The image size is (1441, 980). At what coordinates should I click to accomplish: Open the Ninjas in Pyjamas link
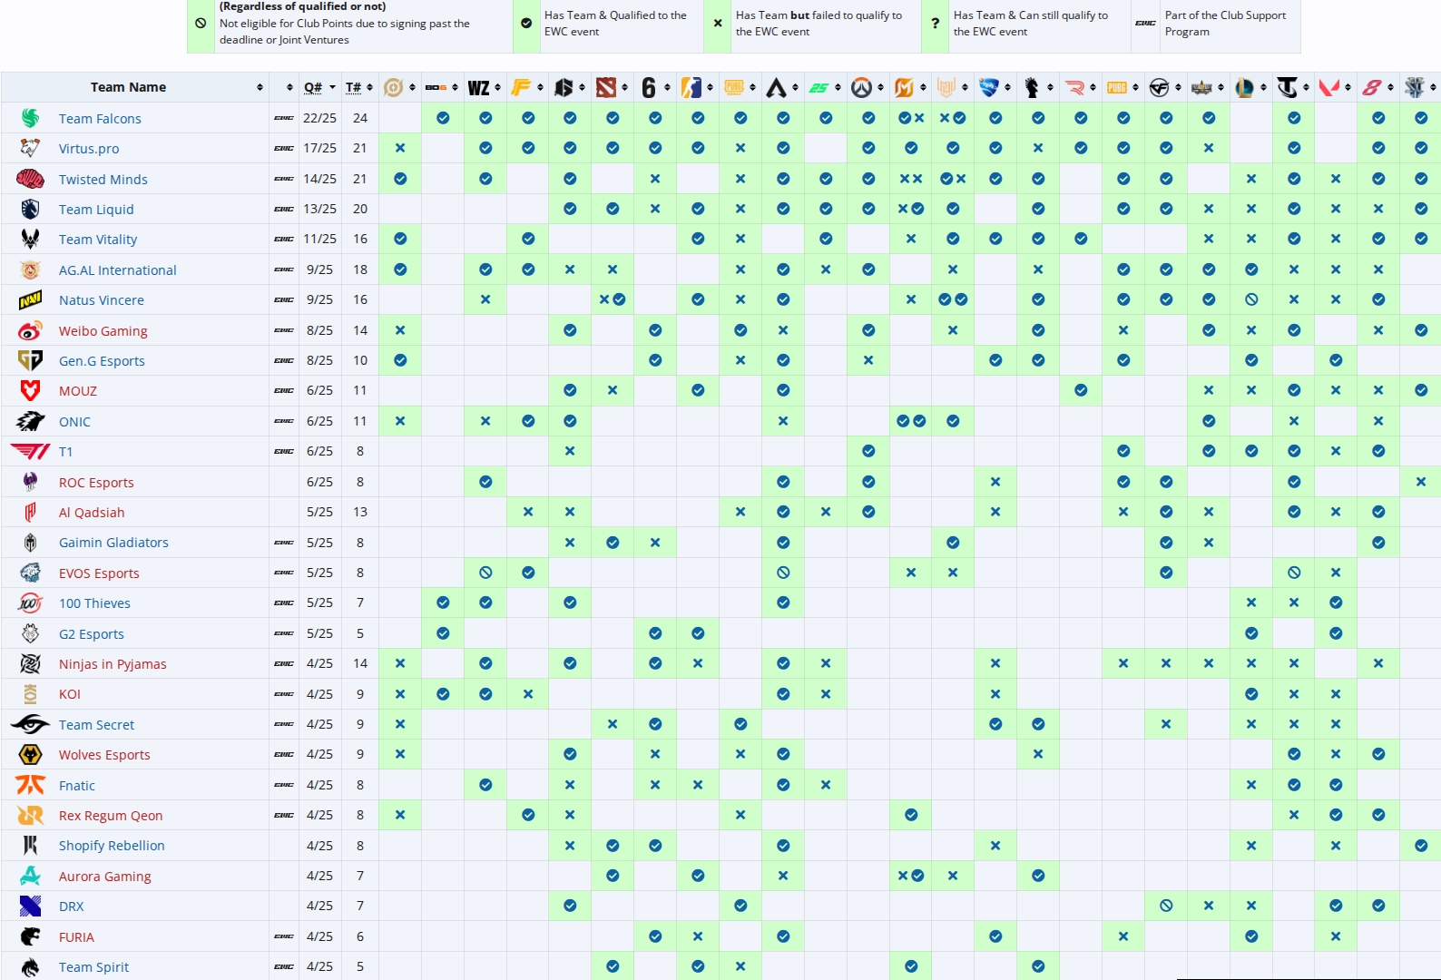pyautogui.click(x=113, y=664)
